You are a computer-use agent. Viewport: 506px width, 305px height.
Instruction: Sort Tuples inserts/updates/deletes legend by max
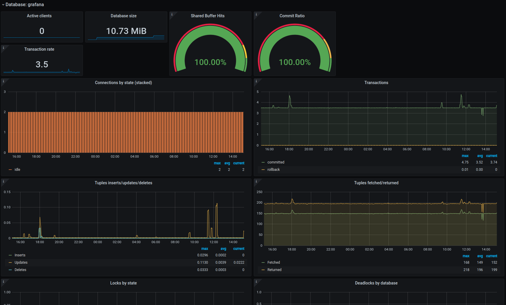pyautogui.click(x=205, y=249)
